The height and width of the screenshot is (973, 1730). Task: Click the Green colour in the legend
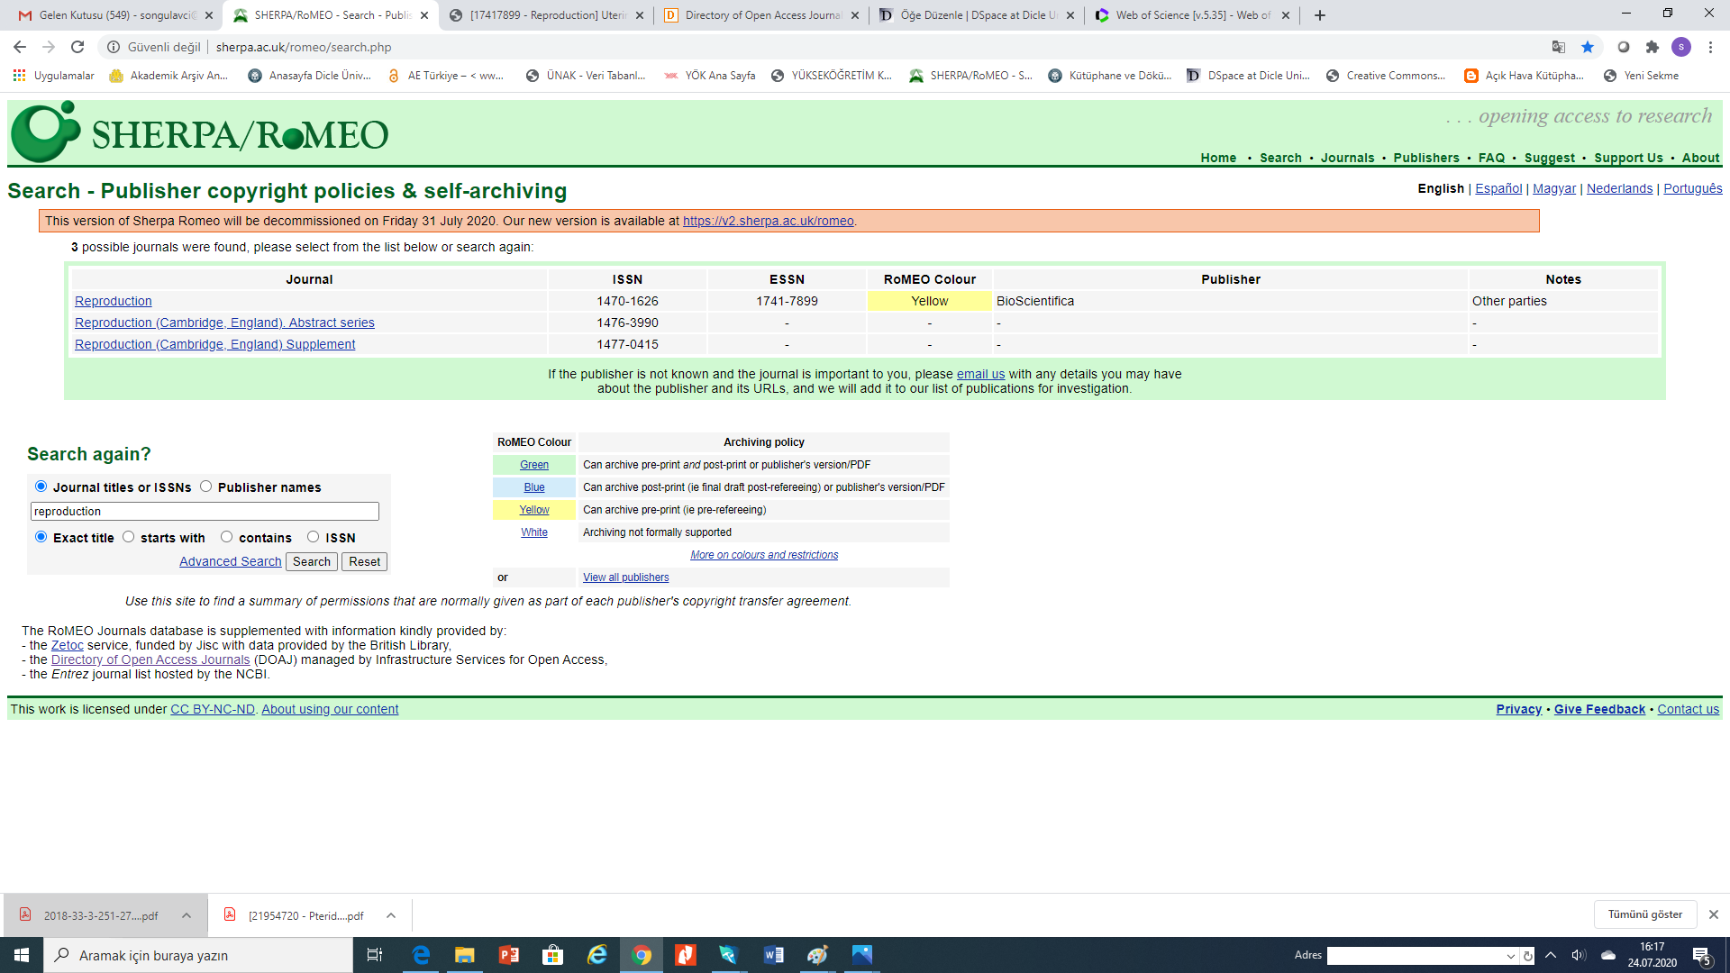pos(534,465)
